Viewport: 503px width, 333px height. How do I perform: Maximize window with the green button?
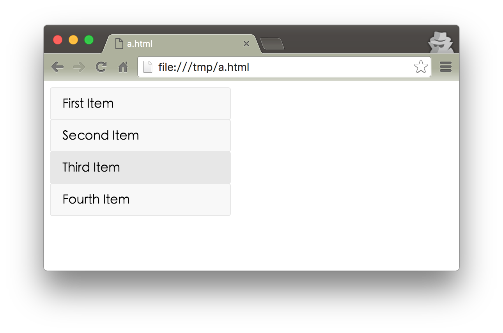[x=89, y=40]
